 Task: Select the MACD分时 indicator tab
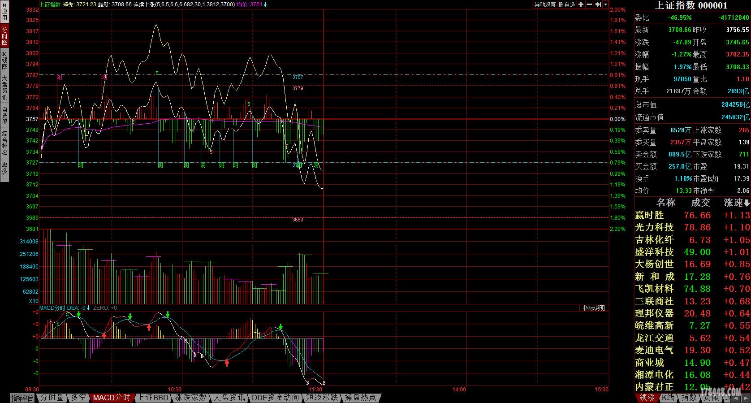pos(112,398)
